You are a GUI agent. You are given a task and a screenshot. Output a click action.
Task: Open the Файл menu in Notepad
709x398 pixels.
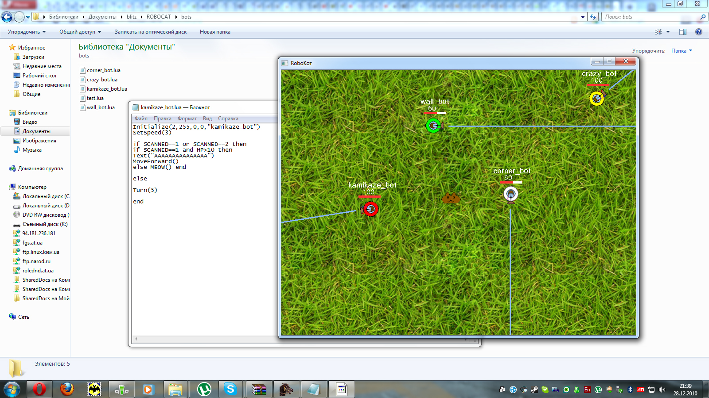(x=141, y=119)
